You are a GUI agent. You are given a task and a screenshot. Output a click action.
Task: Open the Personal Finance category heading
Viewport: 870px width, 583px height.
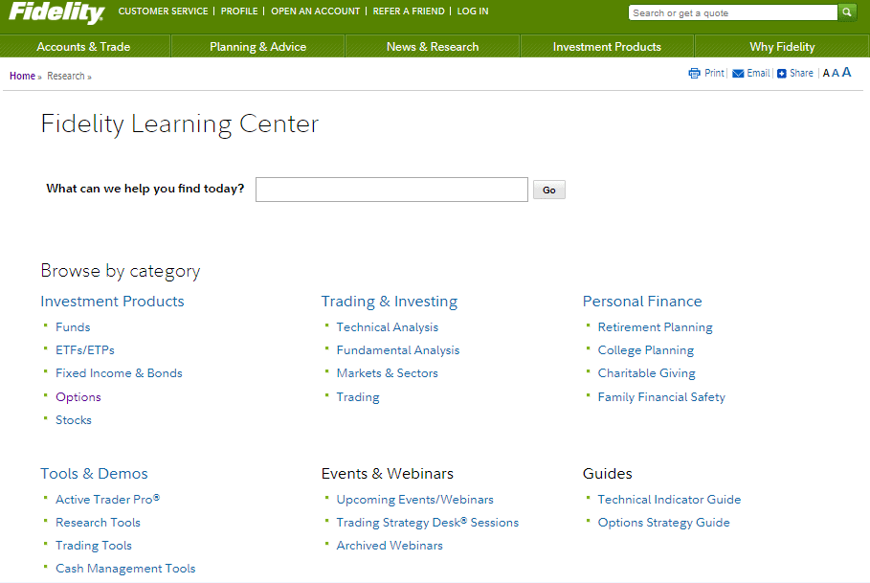point(642,302)
